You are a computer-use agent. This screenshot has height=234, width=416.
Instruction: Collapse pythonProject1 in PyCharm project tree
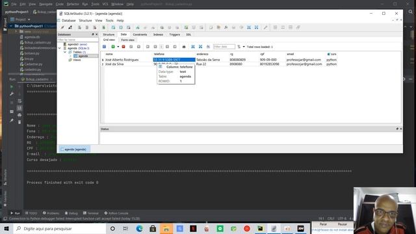pos(11,26)
